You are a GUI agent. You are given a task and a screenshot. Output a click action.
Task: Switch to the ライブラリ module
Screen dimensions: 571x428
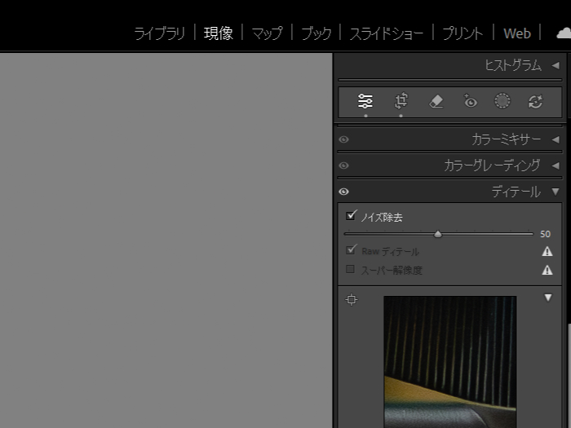(160, 33)
